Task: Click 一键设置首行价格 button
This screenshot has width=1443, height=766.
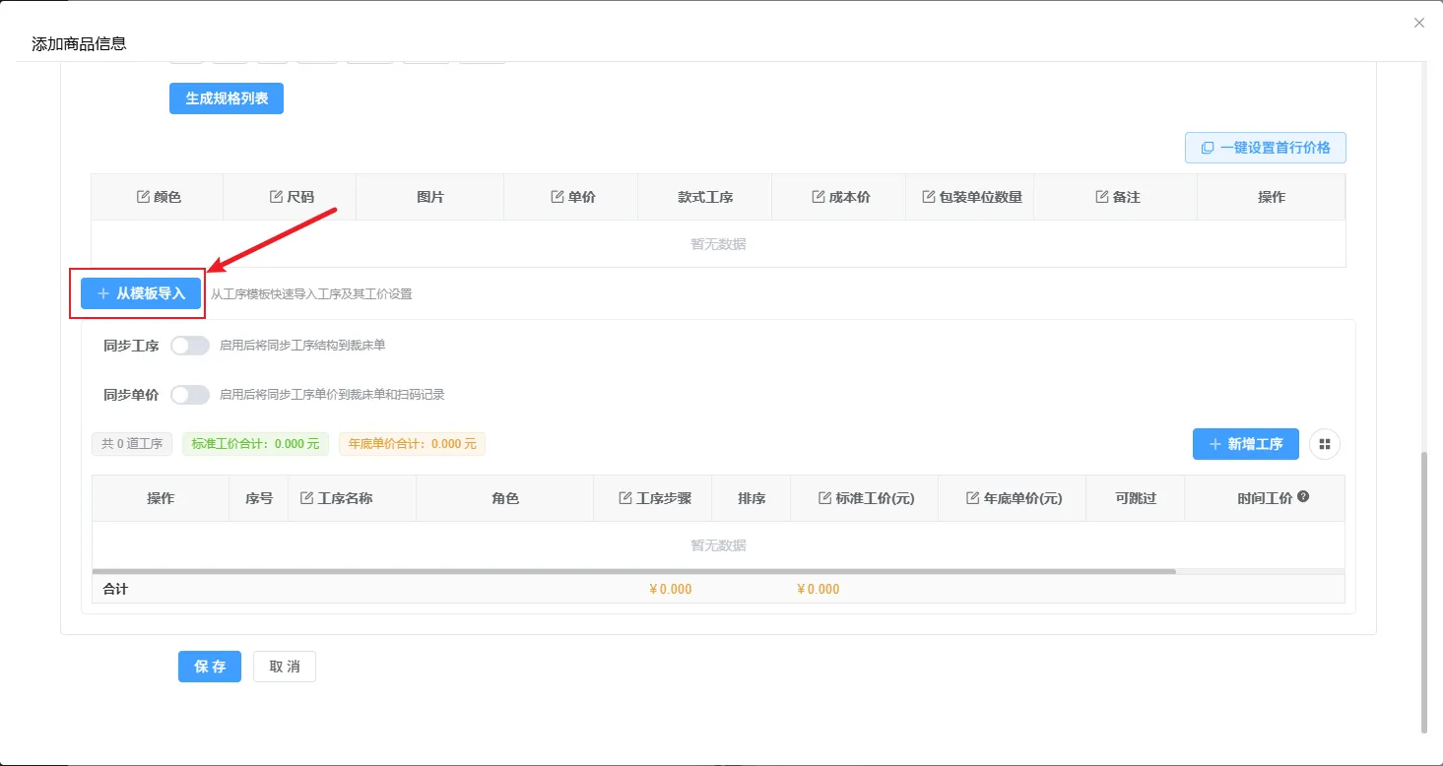Action: (x=1266, y=148)
